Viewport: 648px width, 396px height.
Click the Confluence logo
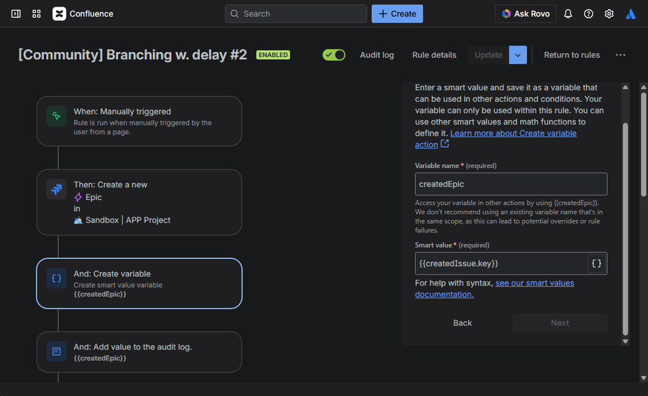[59, 14]
